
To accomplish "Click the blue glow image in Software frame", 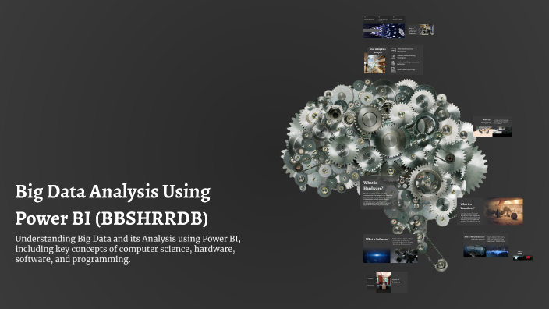I will click(377, 256).
